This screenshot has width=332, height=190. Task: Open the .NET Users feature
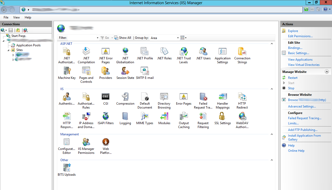click(x=203, y=54)
